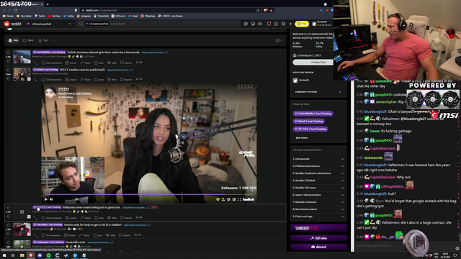
Task: Report the barracuda post
Action: pyautogui.click(x=127, y=63)
